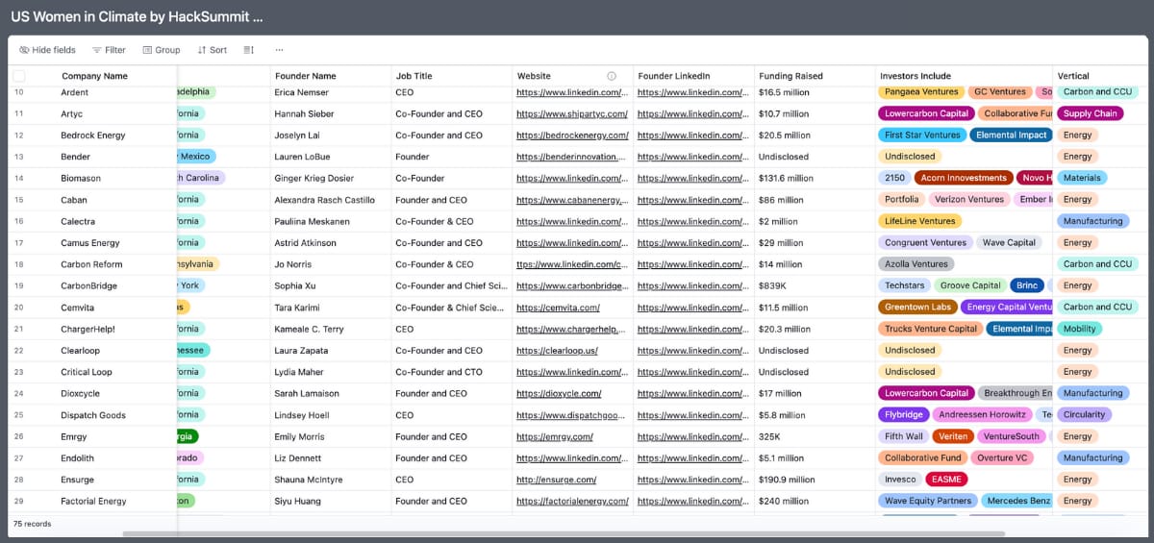
Task: Open the dispatchgoods website link
Action: coord(572,415)
